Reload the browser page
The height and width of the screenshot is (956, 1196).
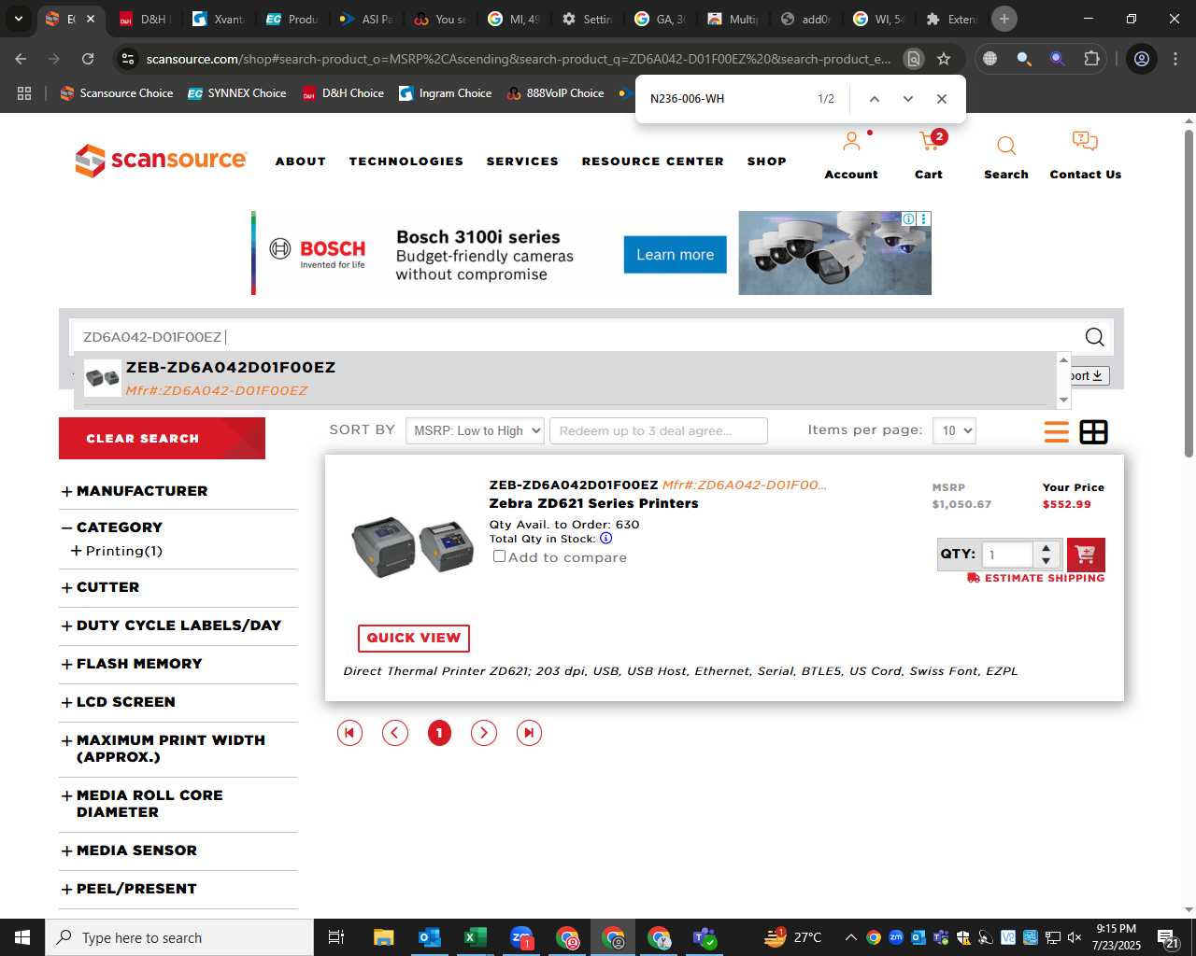click(88, 59)
